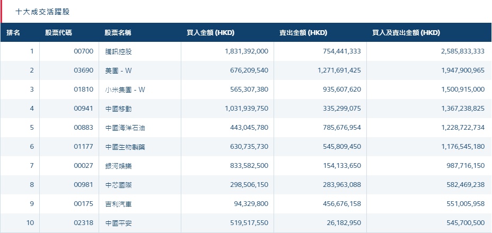Select stock name 銀河娛樂
Viewport: 492px width, 233px height.
tap(118, 166)
